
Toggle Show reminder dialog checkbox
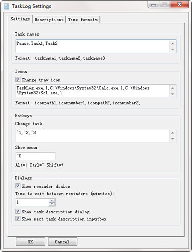click(x=18, y=186)
